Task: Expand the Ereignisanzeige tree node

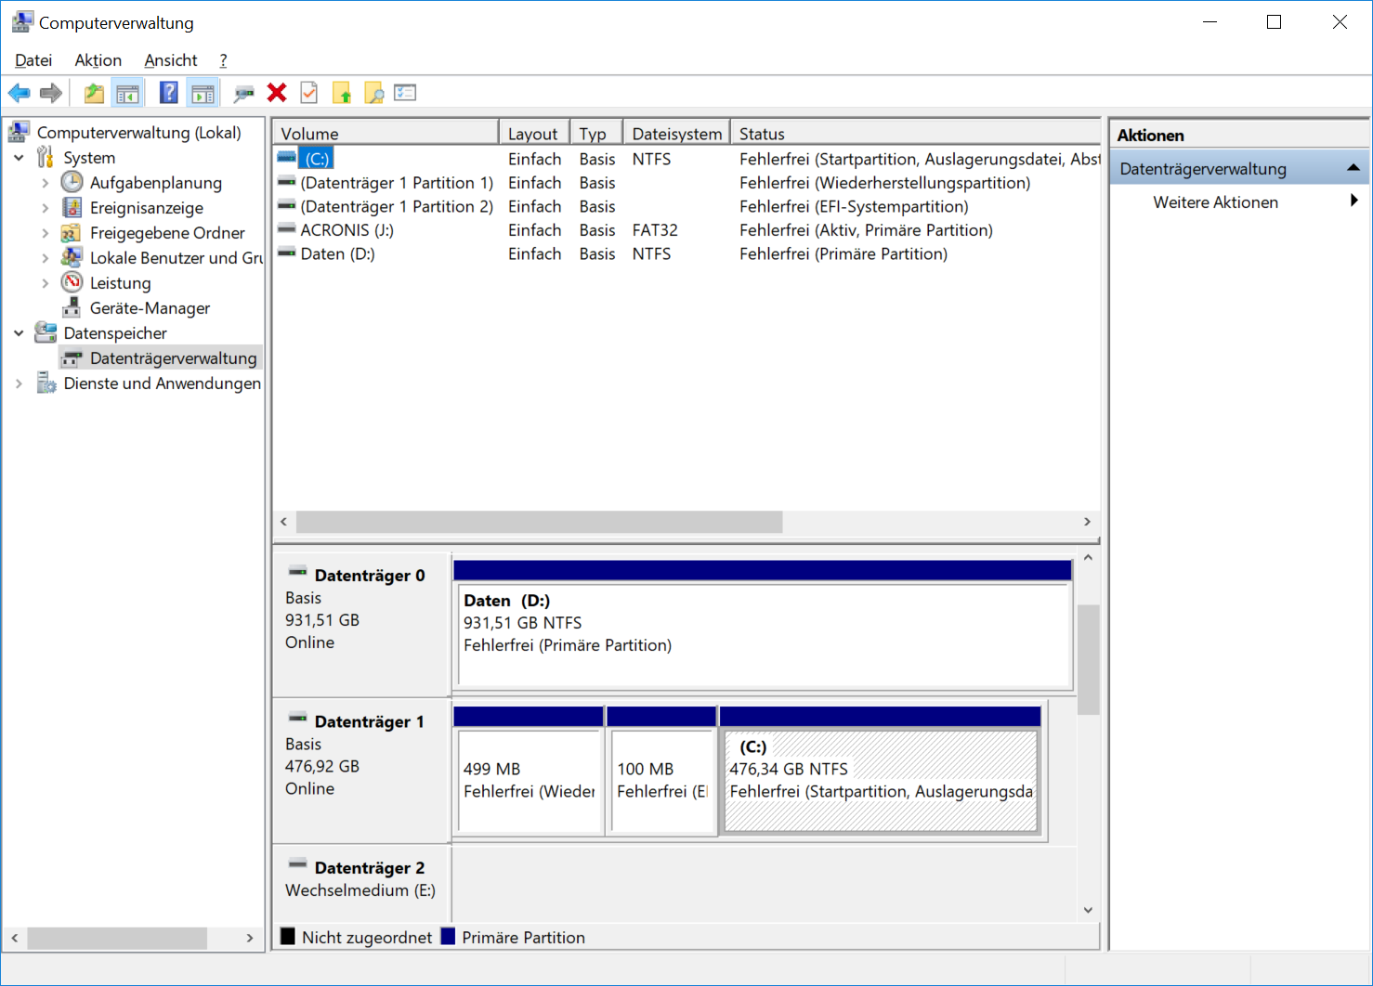Action: tap(45, 208)
